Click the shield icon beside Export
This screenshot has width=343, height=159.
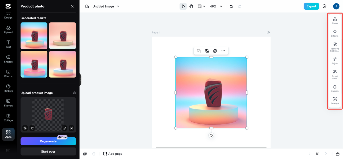[325, 6]
